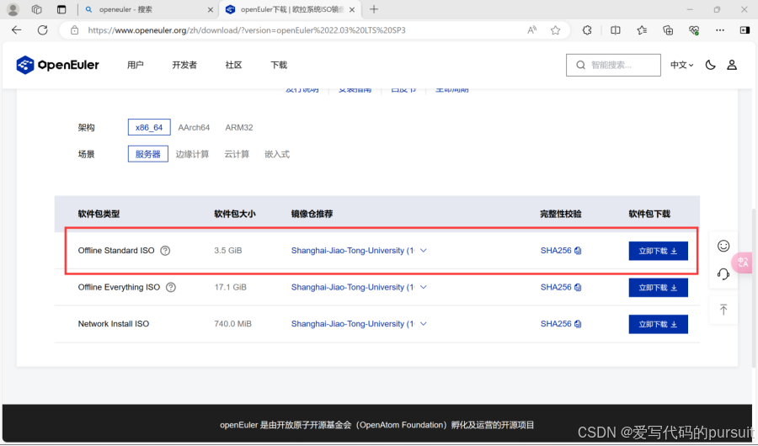Select the AArch64 architecture
This screenshot has height=446, width=758.
tap(194, 127)
